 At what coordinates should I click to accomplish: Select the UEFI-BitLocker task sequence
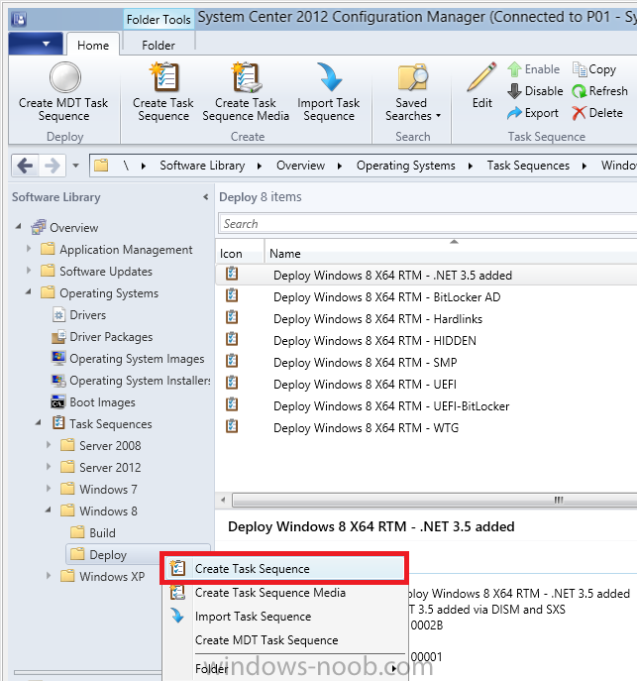point(426,406)
